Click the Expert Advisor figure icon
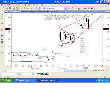 pos(72,9)
